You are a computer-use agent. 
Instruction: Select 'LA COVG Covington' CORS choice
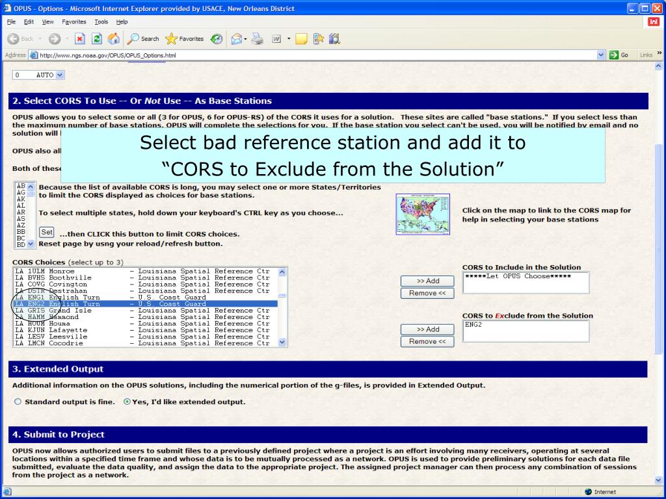[x=146, y=285]
